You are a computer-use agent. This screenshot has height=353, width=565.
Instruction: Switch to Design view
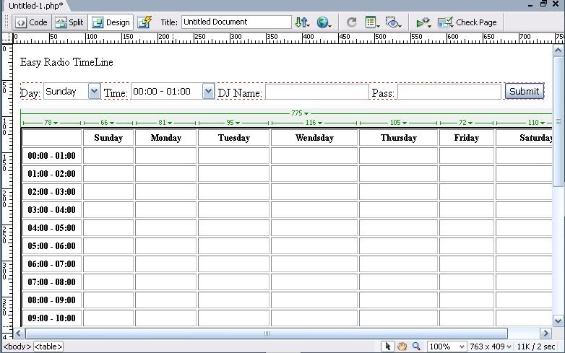click(111, 22)
